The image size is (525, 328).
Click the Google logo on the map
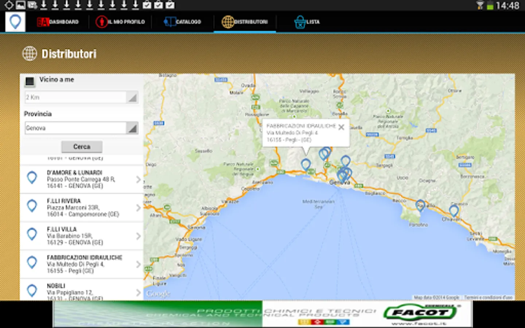(x=158, y=294)
